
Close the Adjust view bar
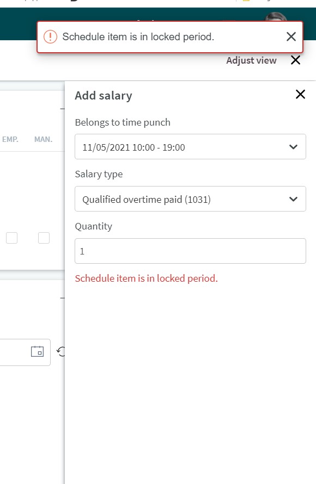click(296, 60)
